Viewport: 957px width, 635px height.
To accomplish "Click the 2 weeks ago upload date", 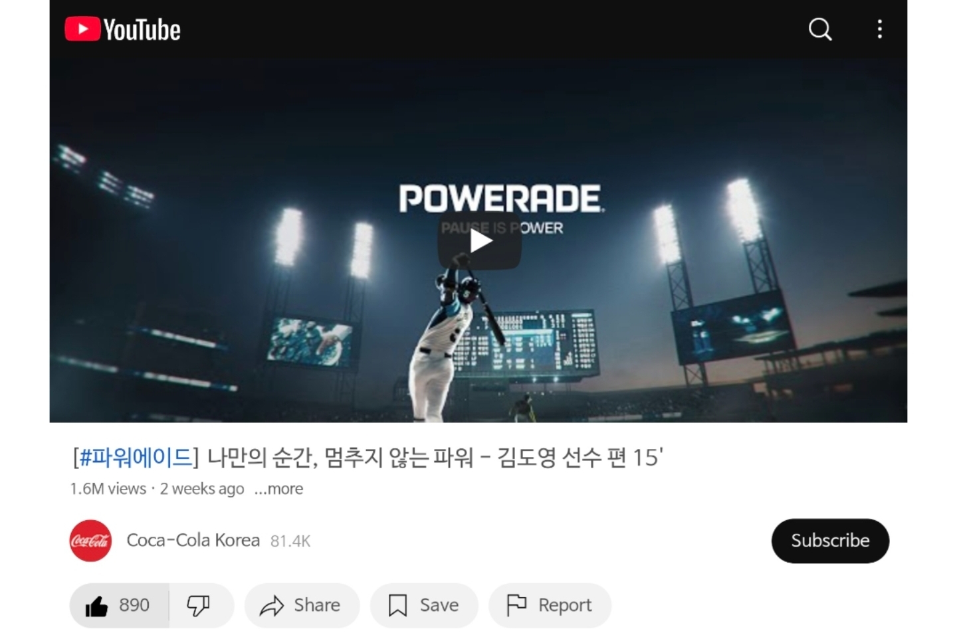I will (x=202, y=489).
